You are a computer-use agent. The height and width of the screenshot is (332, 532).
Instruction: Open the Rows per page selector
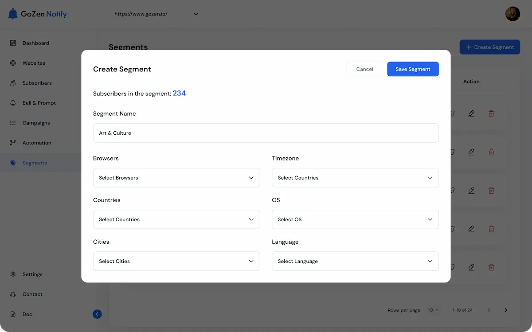tap(432, 310)
